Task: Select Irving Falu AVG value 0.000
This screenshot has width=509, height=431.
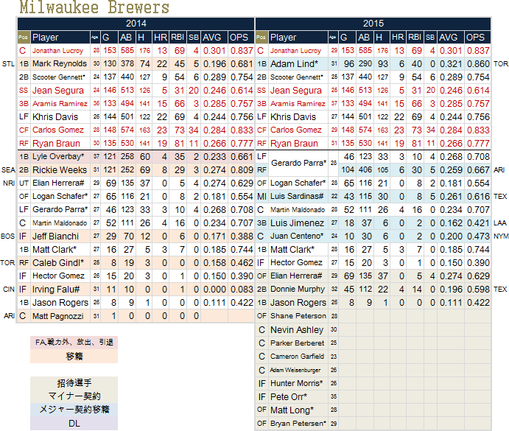Action: point(214,290)
